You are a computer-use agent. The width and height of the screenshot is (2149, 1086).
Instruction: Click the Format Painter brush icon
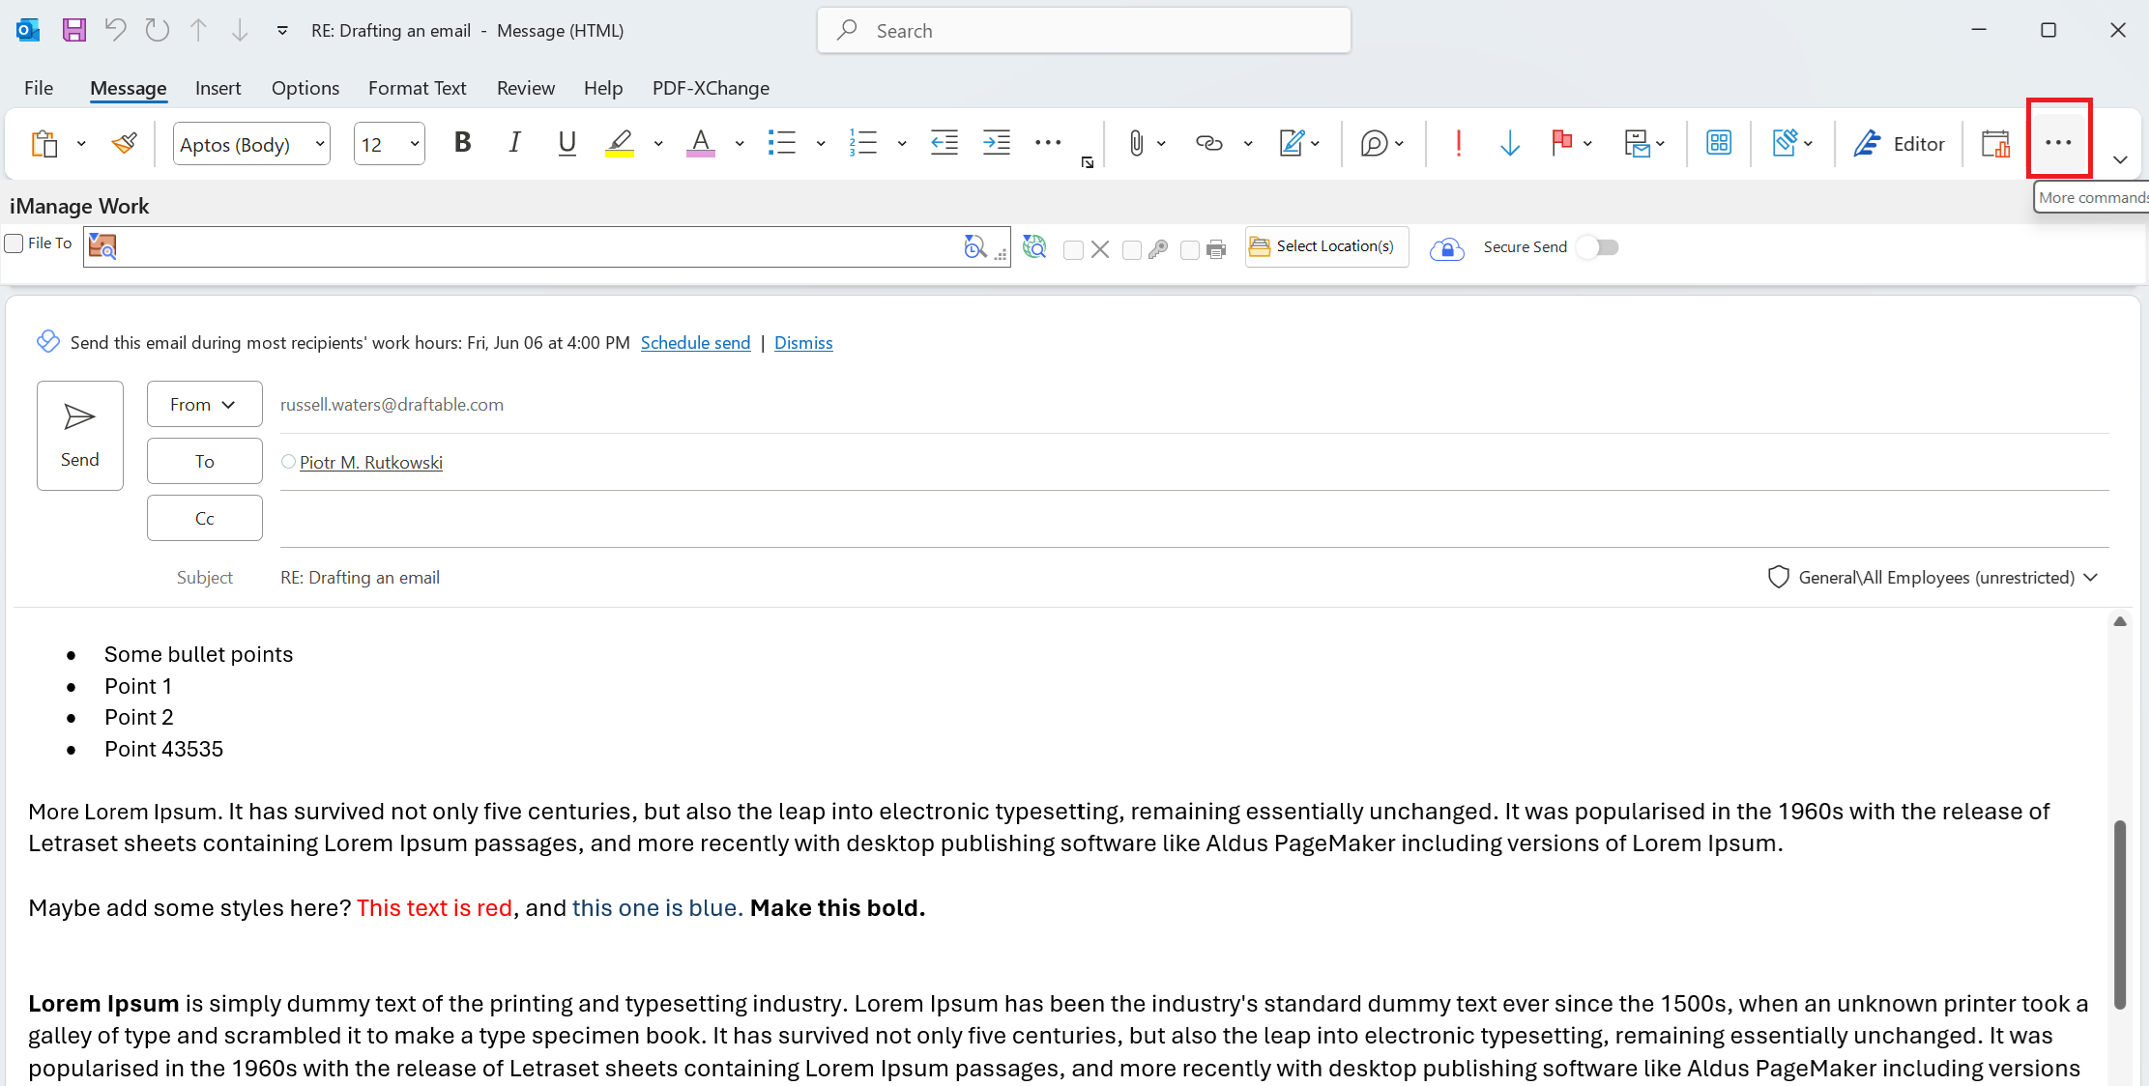[x=124, y=144]
